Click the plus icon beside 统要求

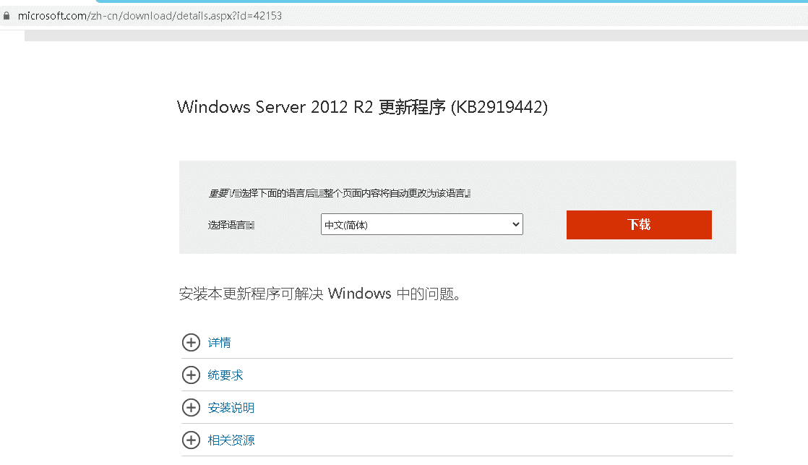pos(191,375)
